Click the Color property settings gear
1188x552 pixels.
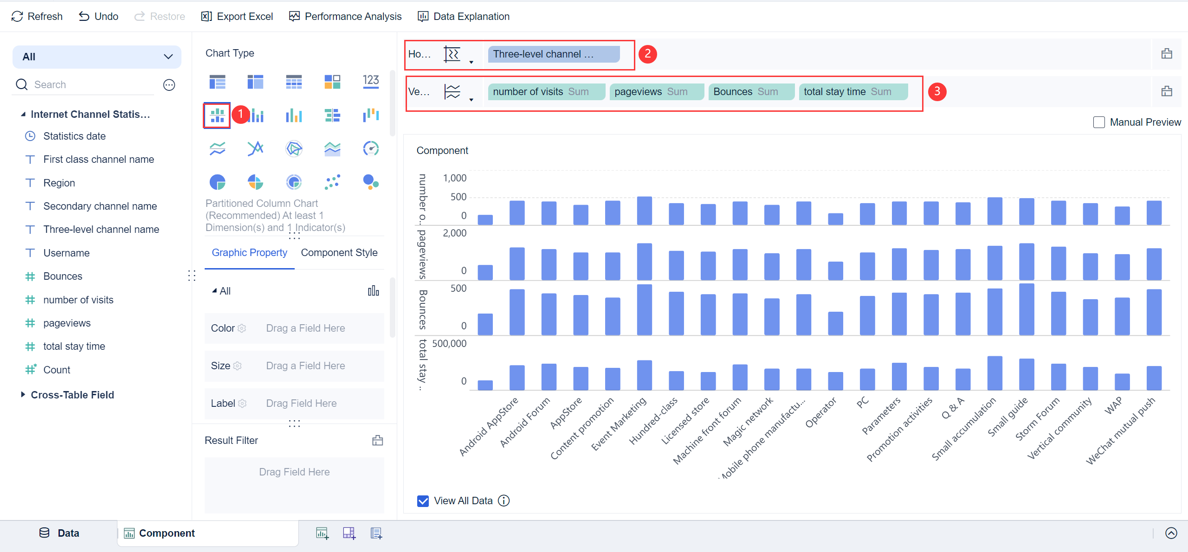coord(241,328)
